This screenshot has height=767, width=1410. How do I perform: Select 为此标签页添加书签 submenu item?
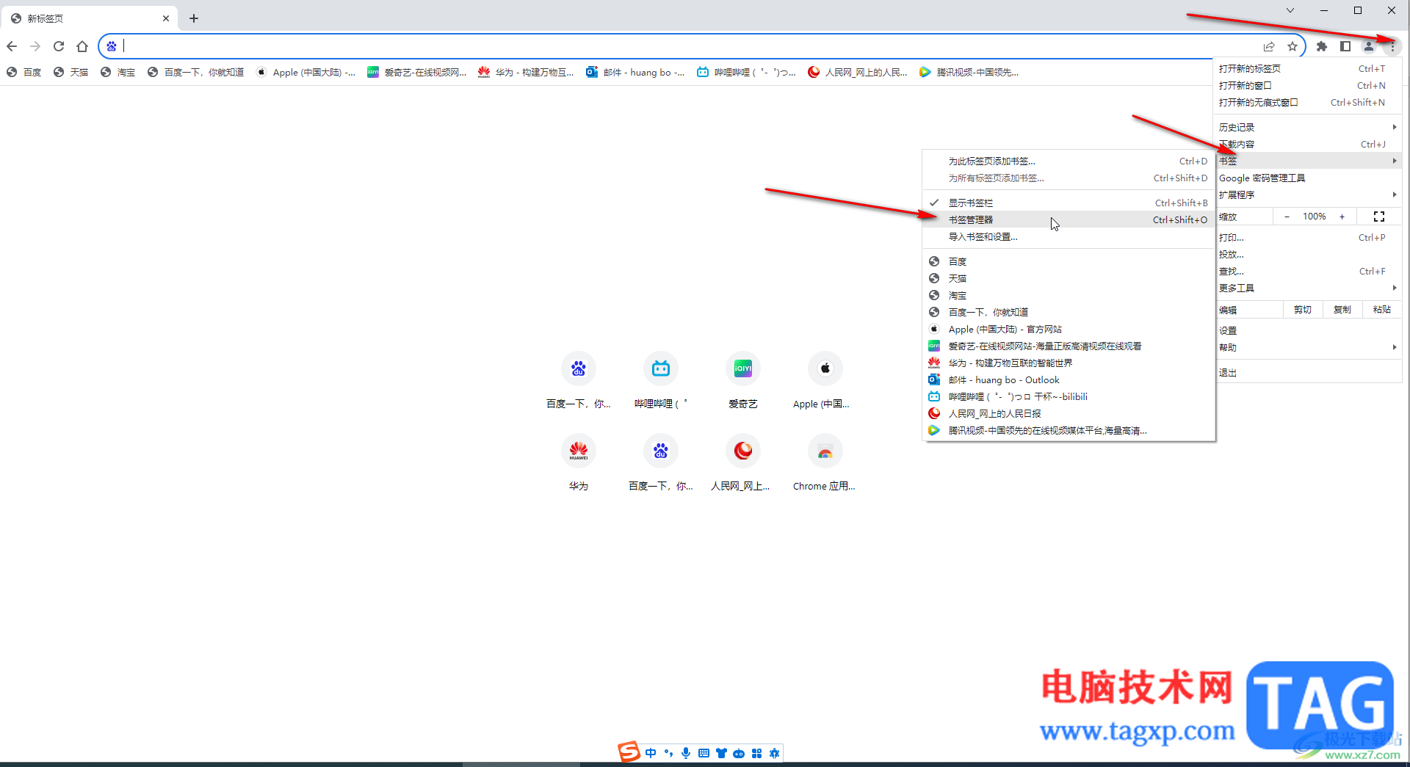[1069, 161]
